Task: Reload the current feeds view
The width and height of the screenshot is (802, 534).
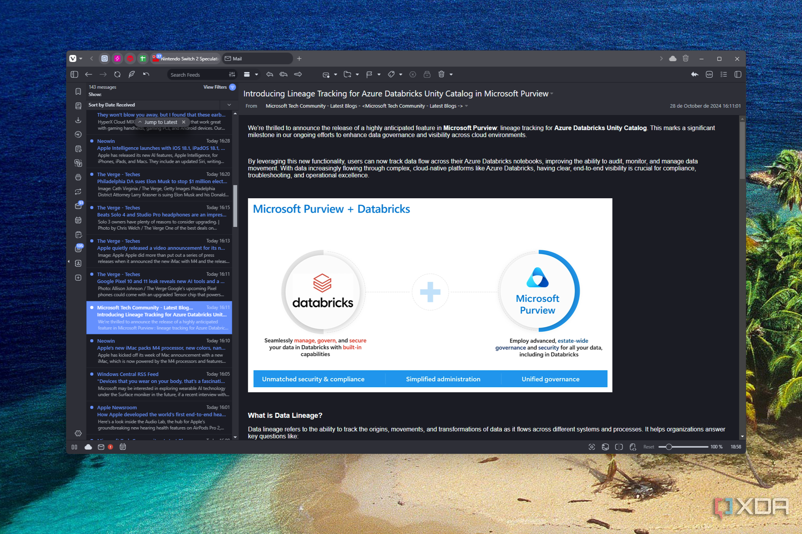Action: coord(117,74)
